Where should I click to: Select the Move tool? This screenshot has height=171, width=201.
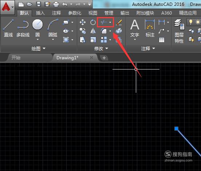coord(83,22)
